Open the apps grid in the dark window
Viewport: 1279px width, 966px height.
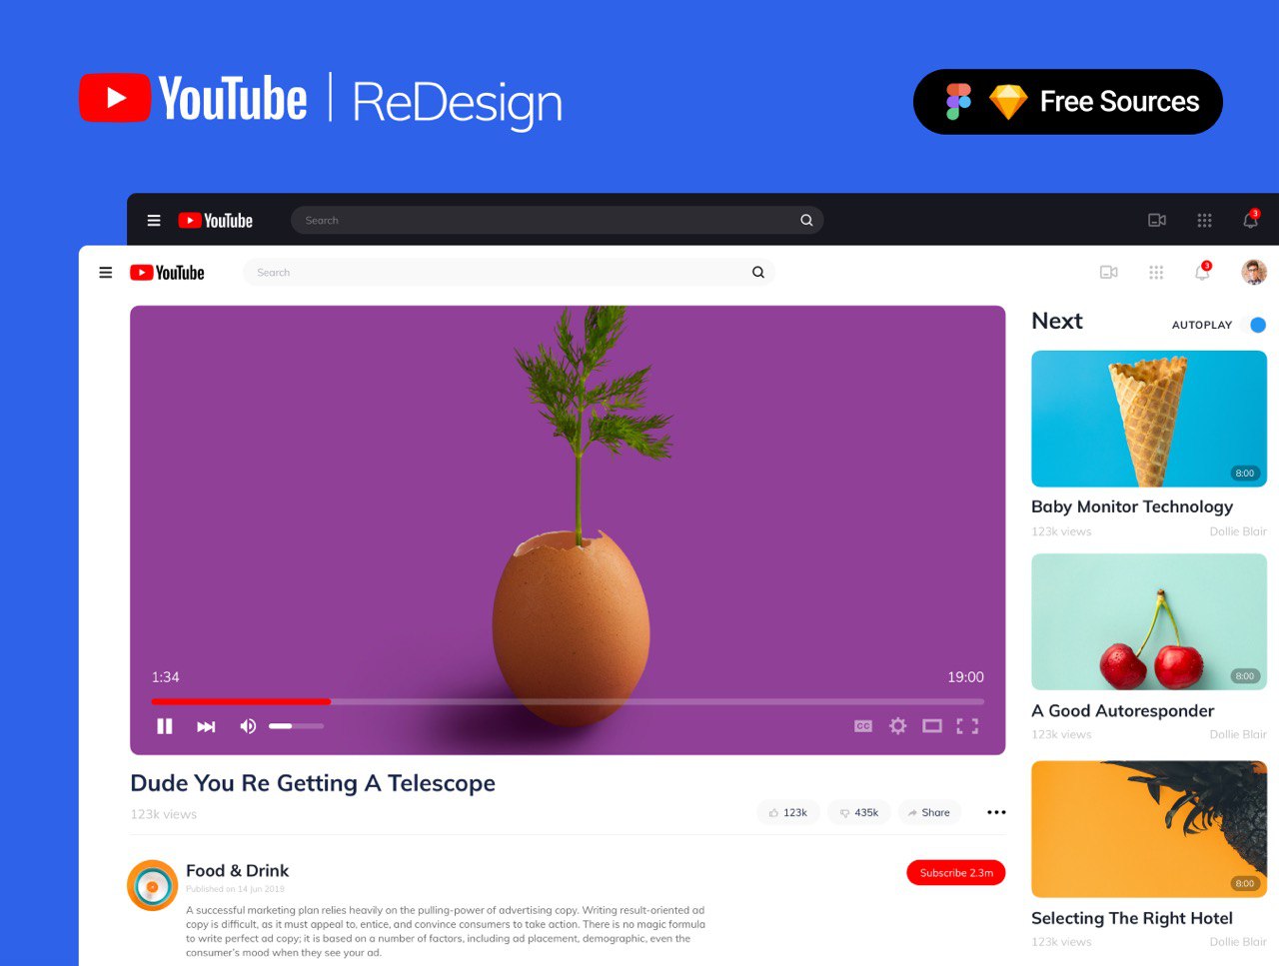click(x=1204, y=221)
